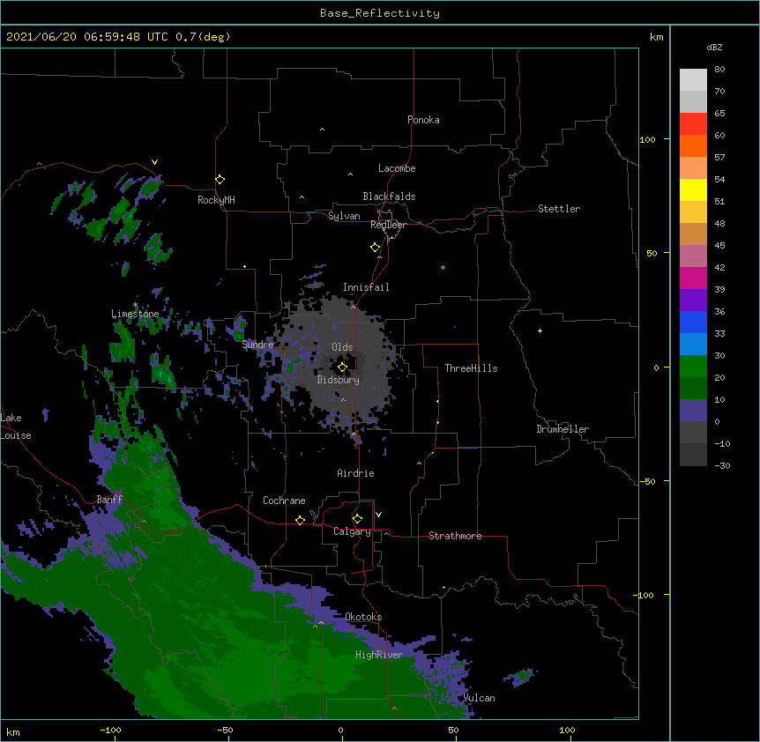The height and width of the screenshot is (742, 760).
Task: Click the purple 10 dBZ legend swatch
Action: pos(693,411)
